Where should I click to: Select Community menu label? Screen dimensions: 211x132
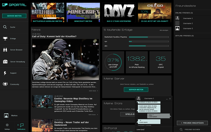click(x=15, y=84)
